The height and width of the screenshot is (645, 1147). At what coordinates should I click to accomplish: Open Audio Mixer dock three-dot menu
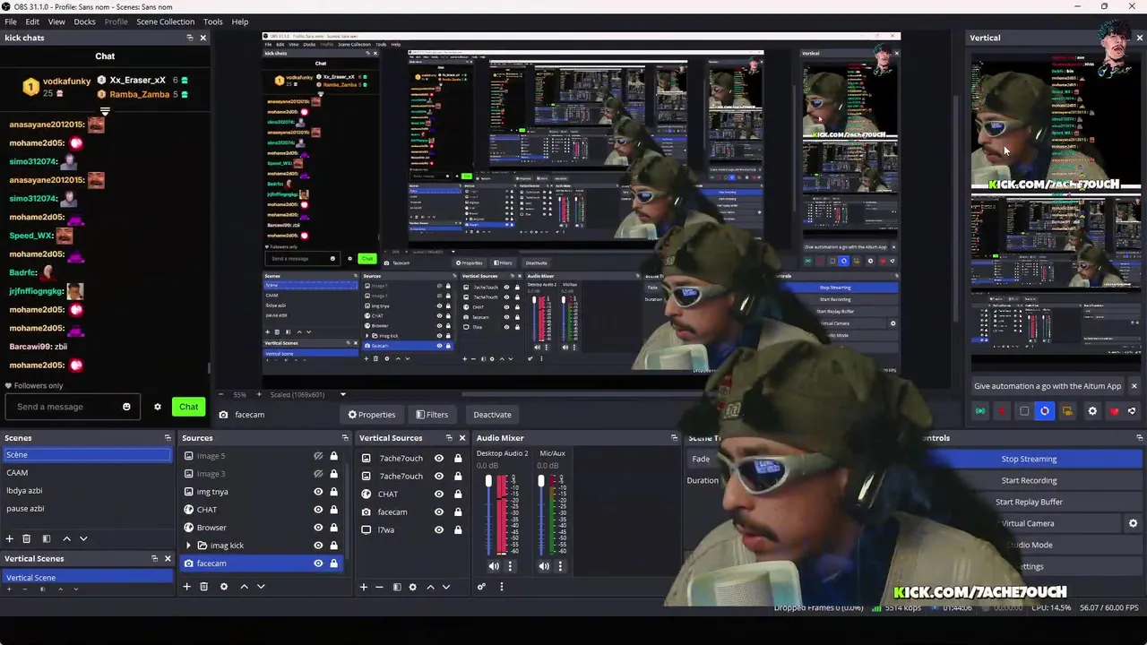point(501,587)
